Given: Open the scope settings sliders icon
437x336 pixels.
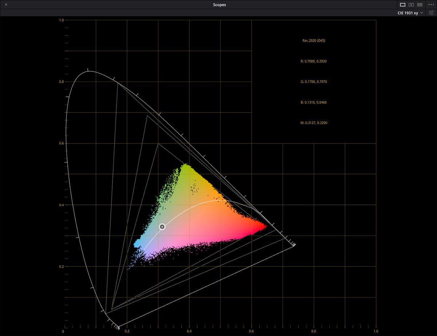Looking at the screenshot, I should [431, 13].
